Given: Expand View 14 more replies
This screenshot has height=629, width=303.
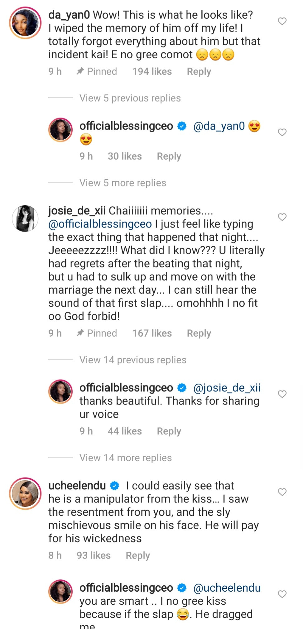Looking at the screenshot, I should 126,458.
